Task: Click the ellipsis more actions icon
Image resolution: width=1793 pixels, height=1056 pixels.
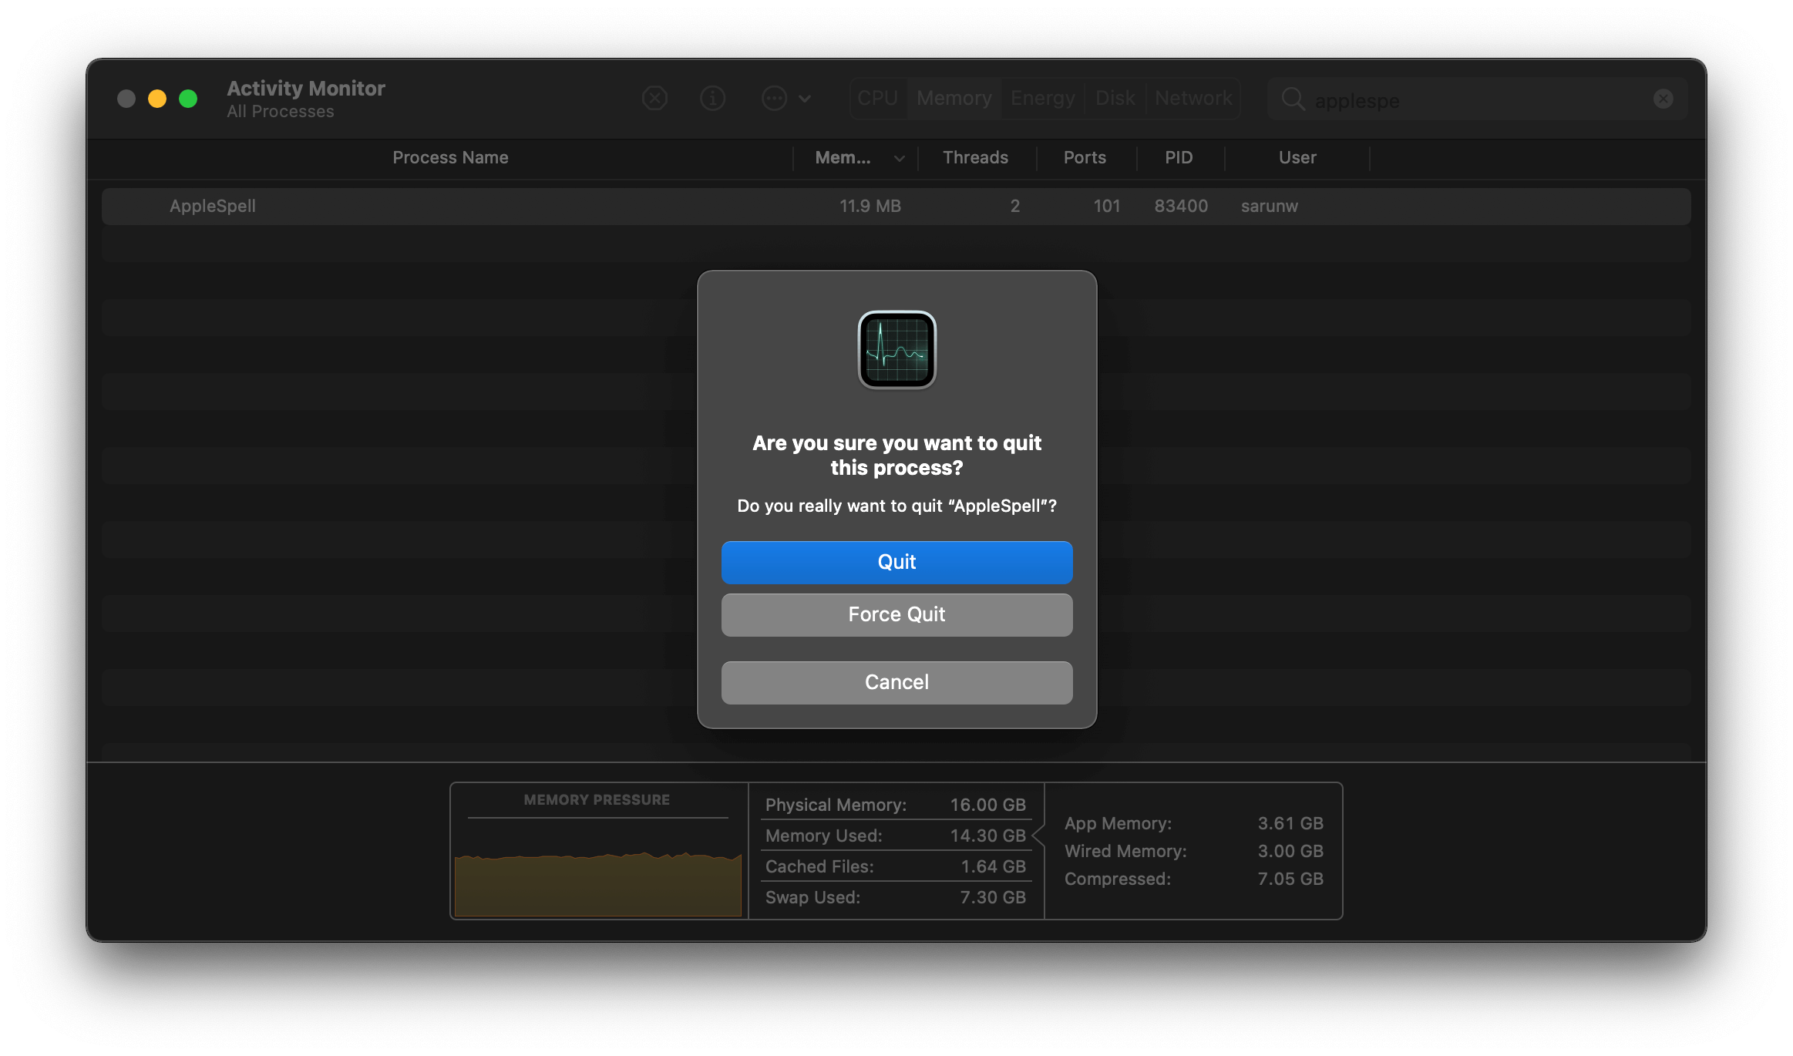Action: click(774, 99)
